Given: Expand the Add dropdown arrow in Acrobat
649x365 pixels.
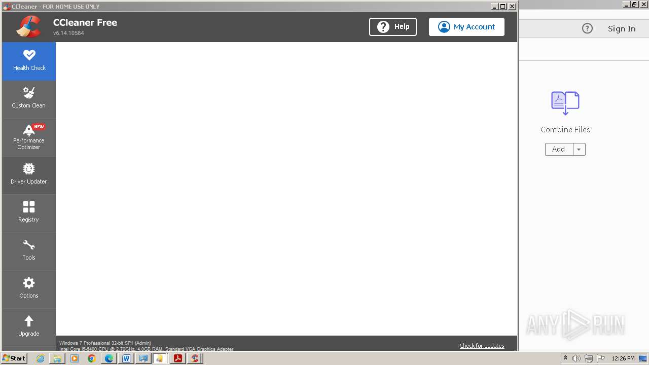Looking at the screenshot, I should coord(579,149).
